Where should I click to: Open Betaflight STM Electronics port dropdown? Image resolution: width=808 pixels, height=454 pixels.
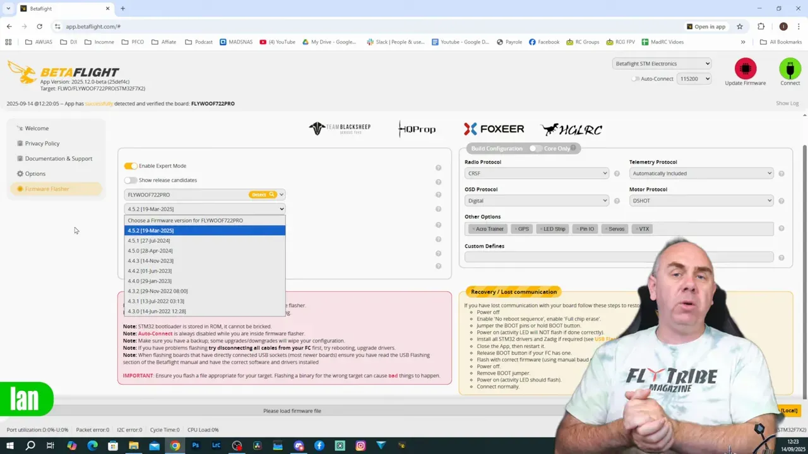(x=662, y=64)
